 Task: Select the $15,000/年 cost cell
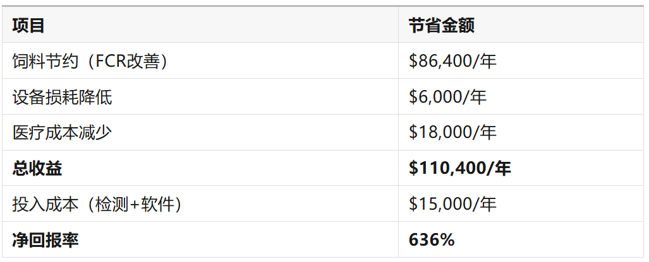point(452,204)
